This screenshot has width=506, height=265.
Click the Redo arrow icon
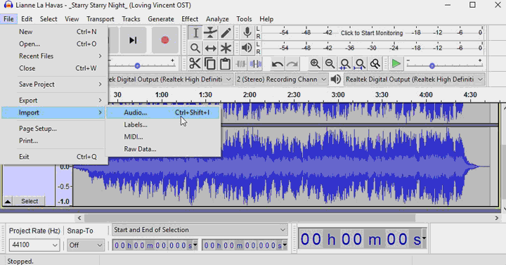292,64
